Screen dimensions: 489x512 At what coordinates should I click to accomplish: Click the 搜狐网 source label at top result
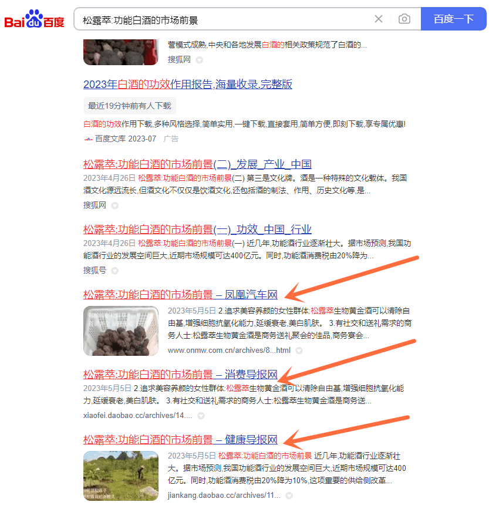point(179,60)
